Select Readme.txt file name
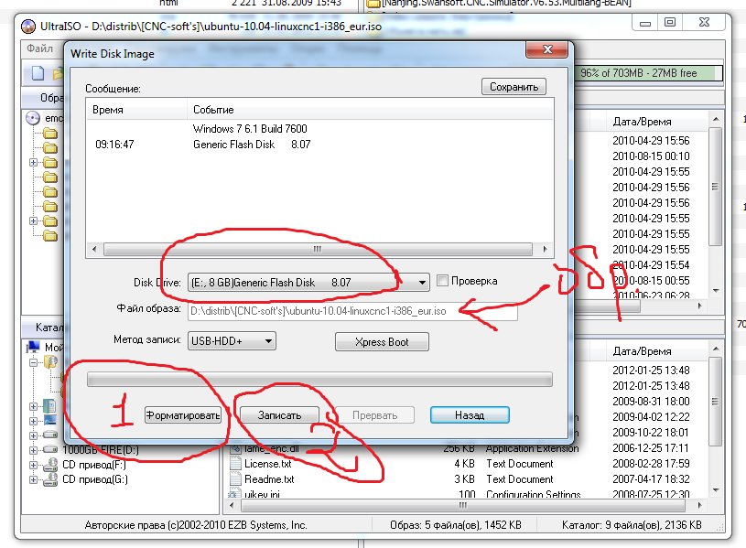This screenshot has height=548, width=746. [x=269, y=479]
